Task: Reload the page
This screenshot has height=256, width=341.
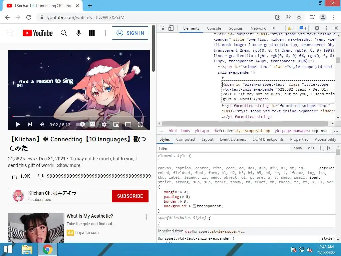Action: click(x=29, y=17)
